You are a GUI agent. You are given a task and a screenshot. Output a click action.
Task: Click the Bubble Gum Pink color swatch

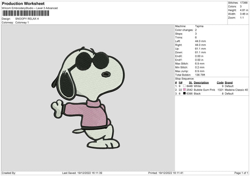click(x=184, y=90)
